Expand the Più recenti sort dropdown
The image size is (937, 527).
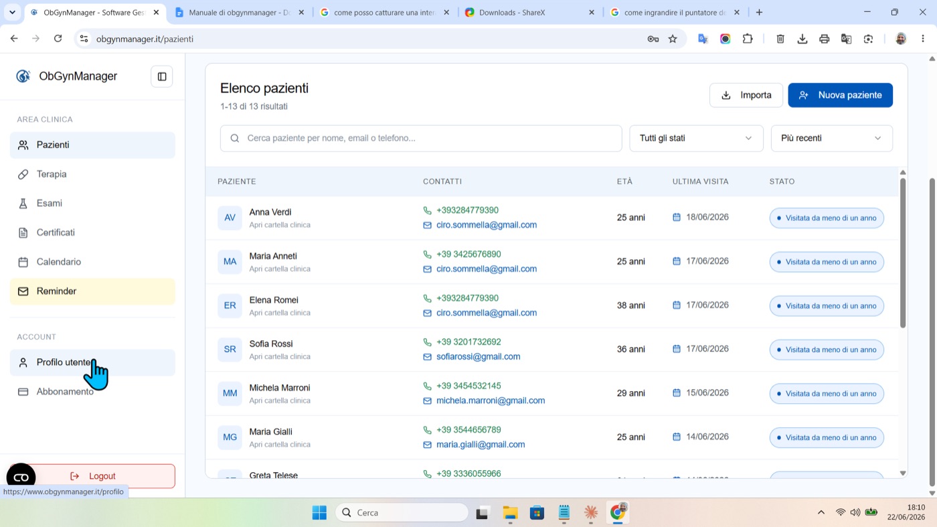[x=831, y=138]
